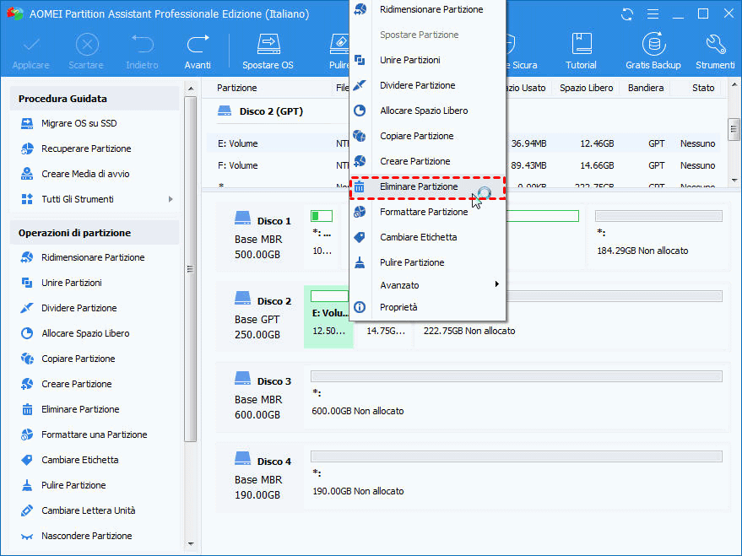Sort by Spazio Libero column header

tap(586, 88)
